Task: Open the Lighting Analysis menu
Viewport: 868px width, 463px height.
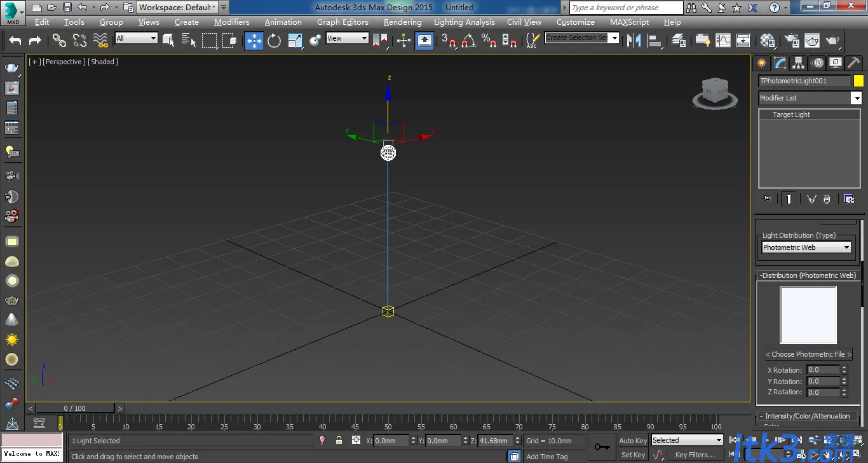Action: 464,22
